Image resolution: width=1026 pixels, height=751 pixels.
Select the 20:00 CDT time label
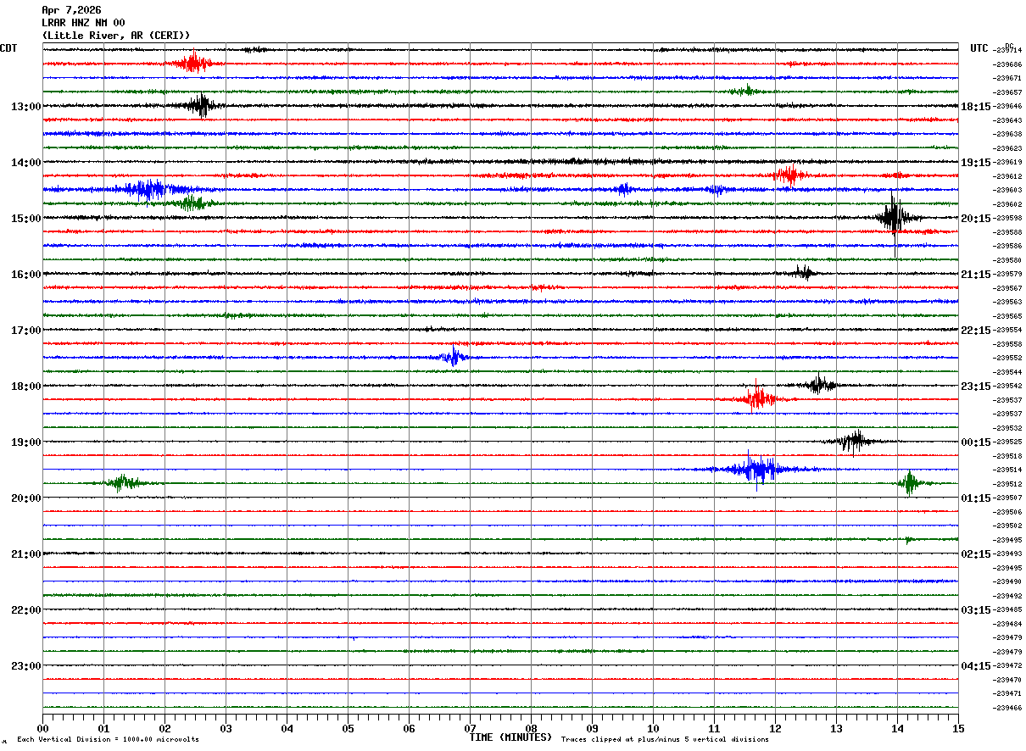point(25,498)
